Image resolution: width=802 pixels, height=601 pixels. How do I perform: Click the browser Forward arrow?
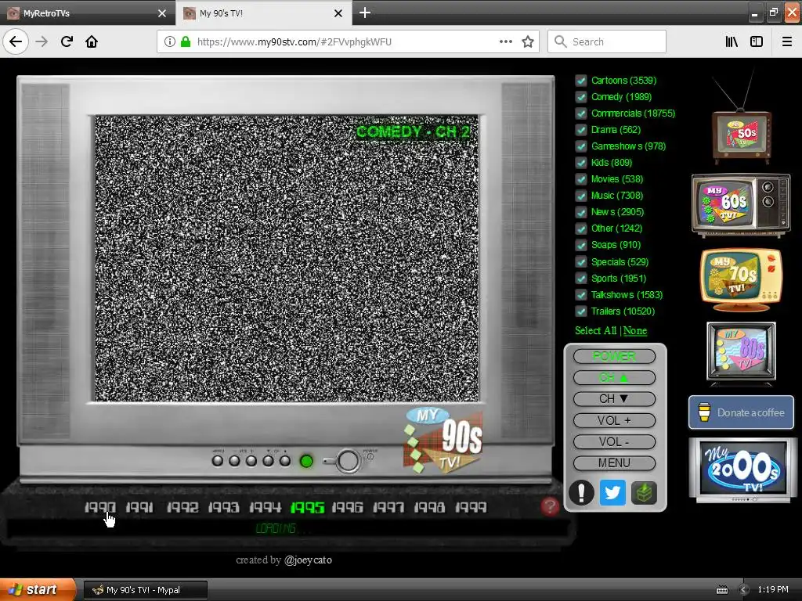[x=42, y=41]
